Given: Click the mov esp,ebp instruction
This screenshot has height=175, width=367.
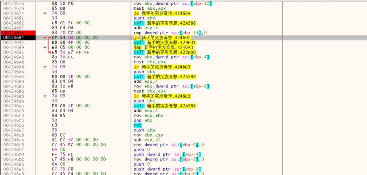Looking at the screenshot, I should 149,116.
